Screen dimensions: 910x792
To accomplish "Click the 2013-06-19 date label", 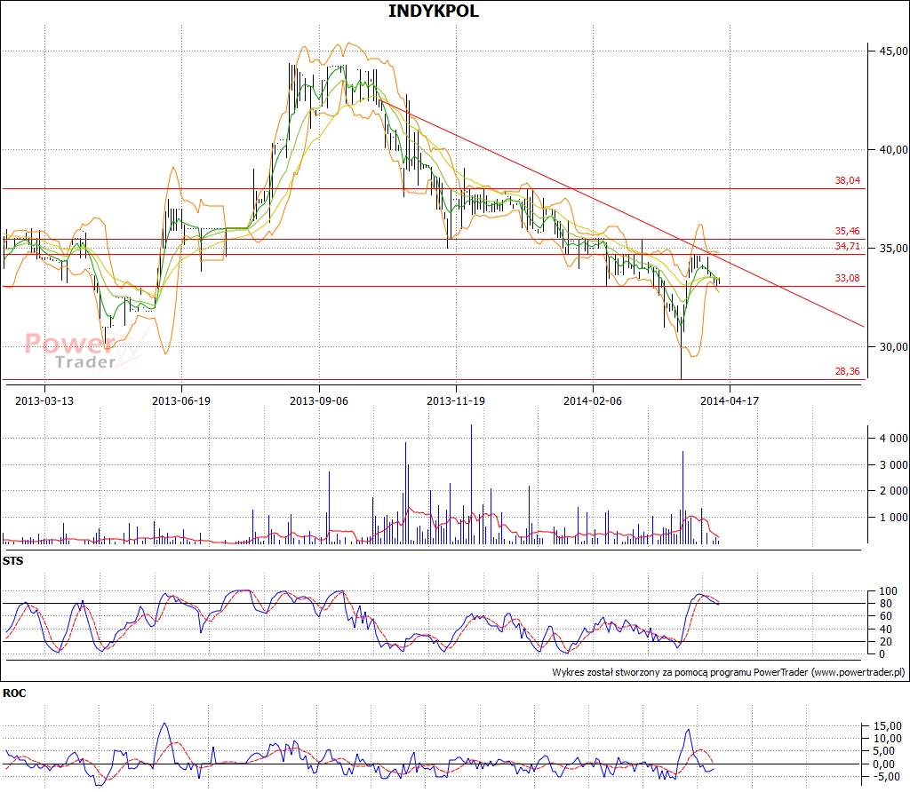I will (181, 400).
